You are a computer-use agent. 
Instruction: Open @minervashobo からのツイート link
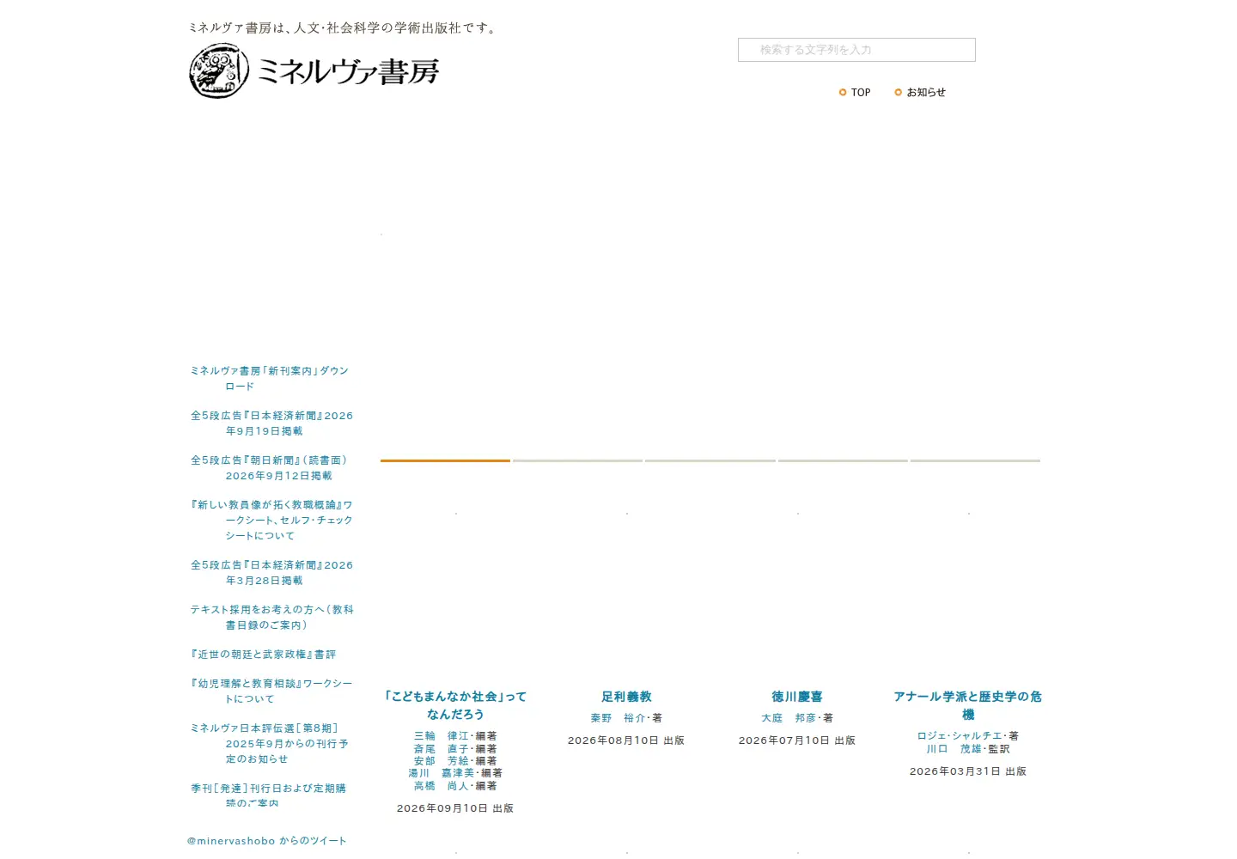coord(267,841)
